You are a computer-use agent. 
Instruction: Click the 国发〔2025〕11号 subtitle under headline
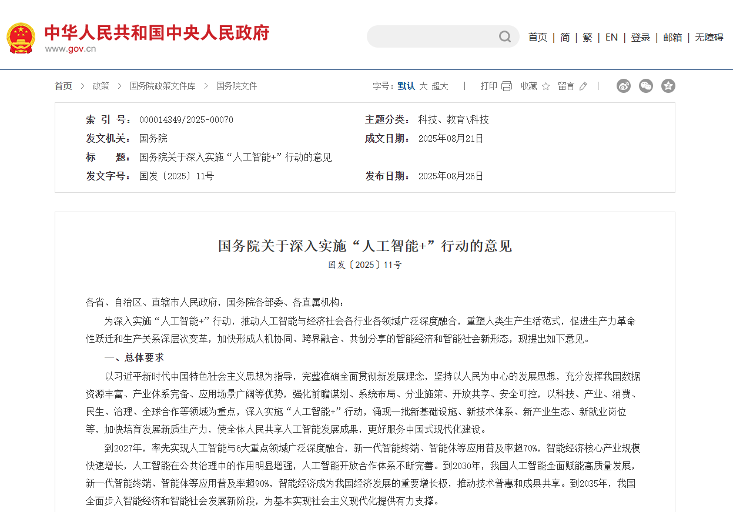click(x=365, y=265)
